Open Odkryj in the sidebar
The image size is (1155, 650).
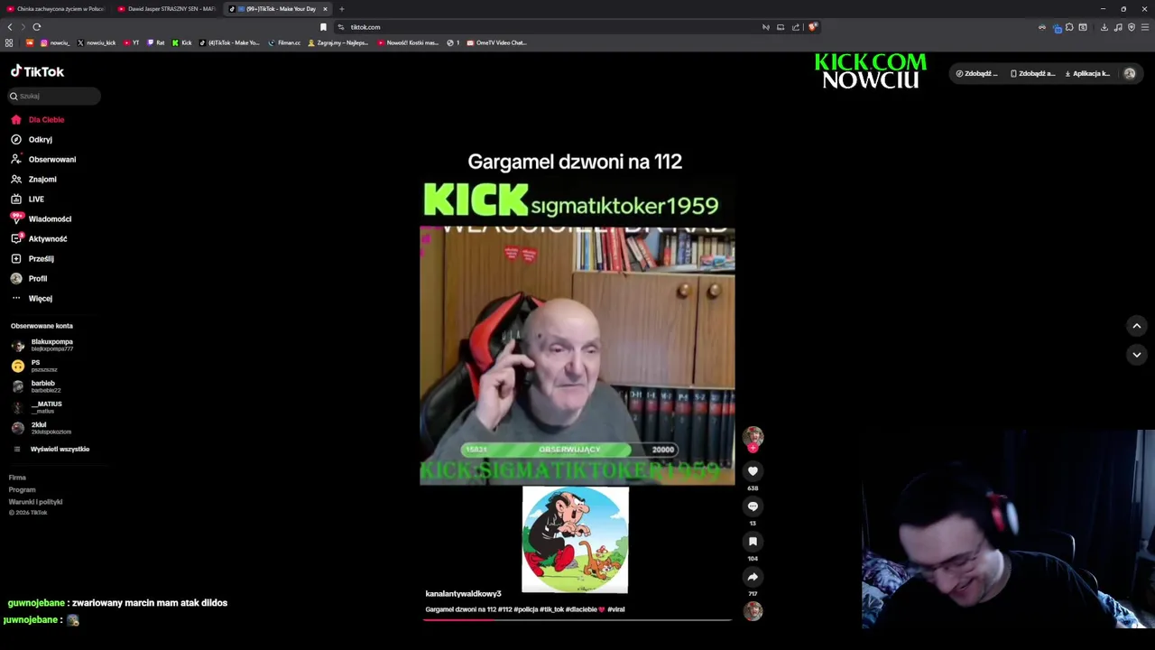point(32,140)
